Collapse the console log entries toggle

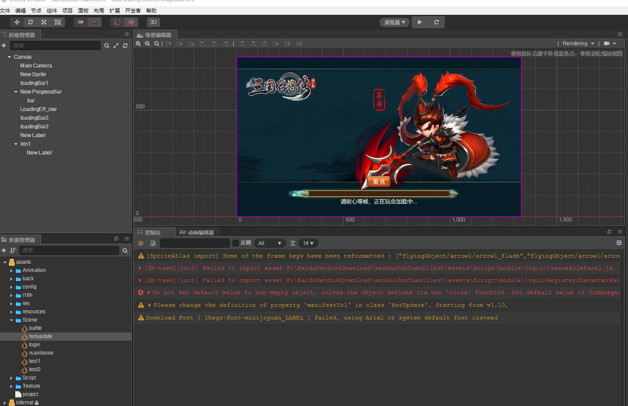pyautogui.click(x=619, y=243)
